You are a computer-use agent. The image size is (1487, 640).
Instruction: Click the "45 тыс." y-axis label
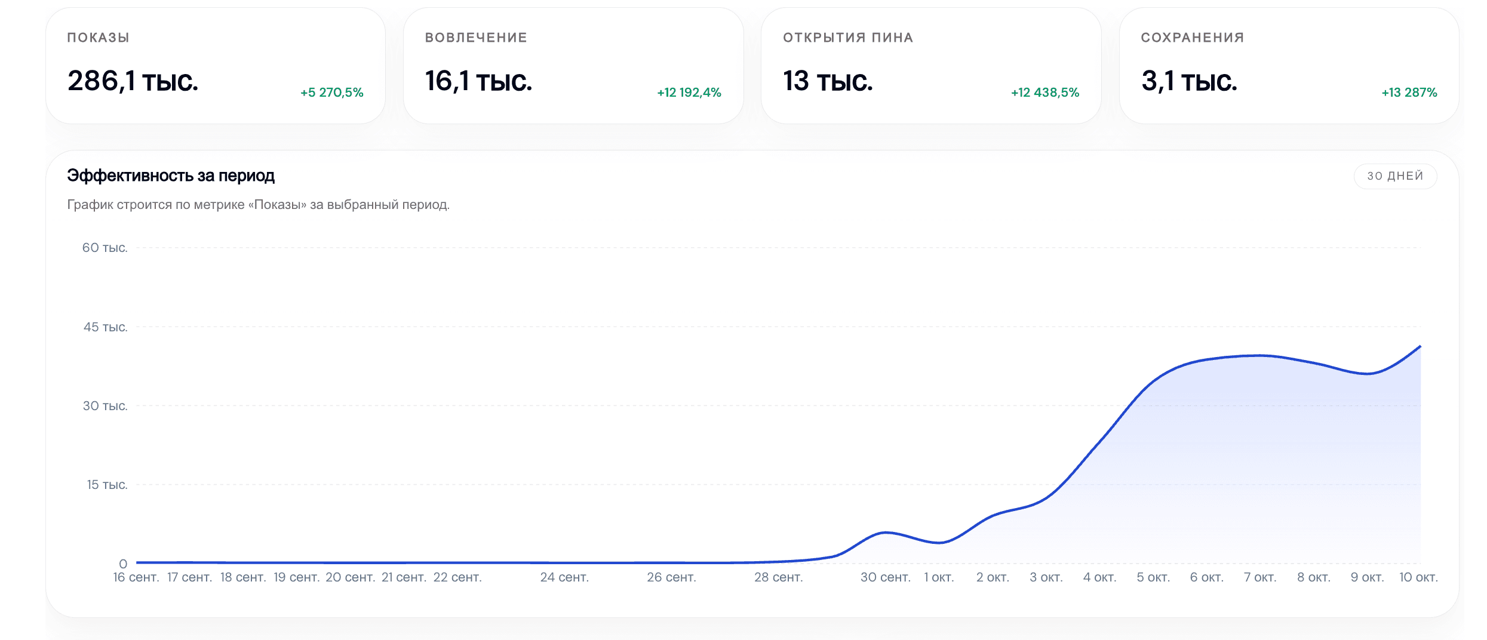pos(106,327)
